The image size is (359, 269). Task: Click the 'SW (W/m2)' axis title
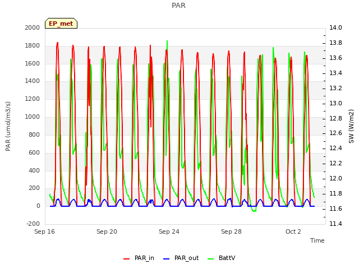tap(351, 126)
